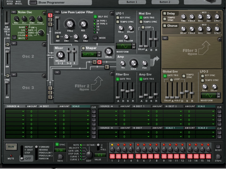This screenshot has height=169, width=226.
Task: Click the Show Programmer button
Action: coord(33,2)
